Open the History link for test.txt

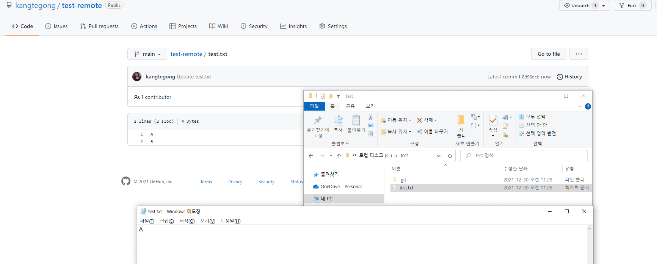pos(569,77)
